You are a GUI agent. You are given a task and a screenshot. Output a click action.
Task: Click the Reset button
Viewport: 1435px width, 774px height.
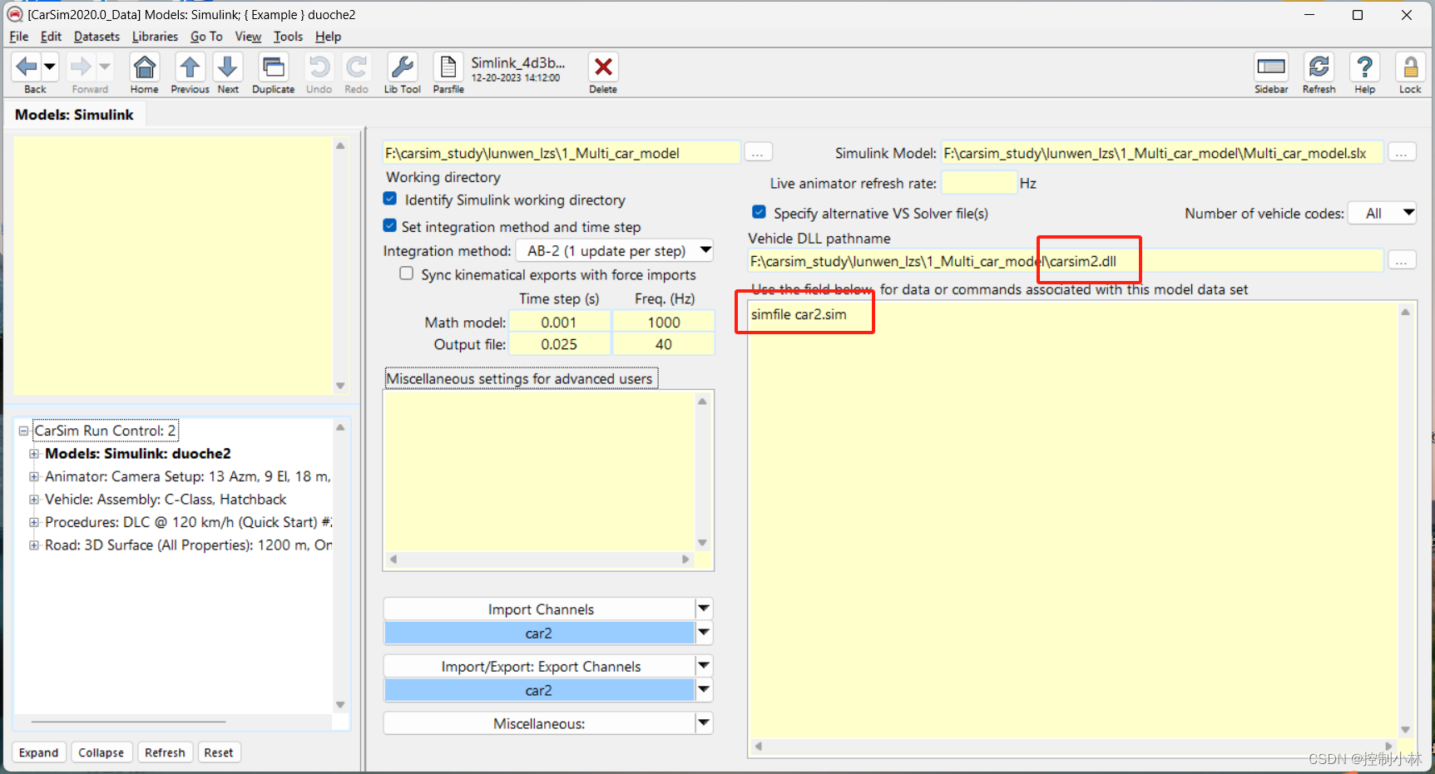(219, 752)
